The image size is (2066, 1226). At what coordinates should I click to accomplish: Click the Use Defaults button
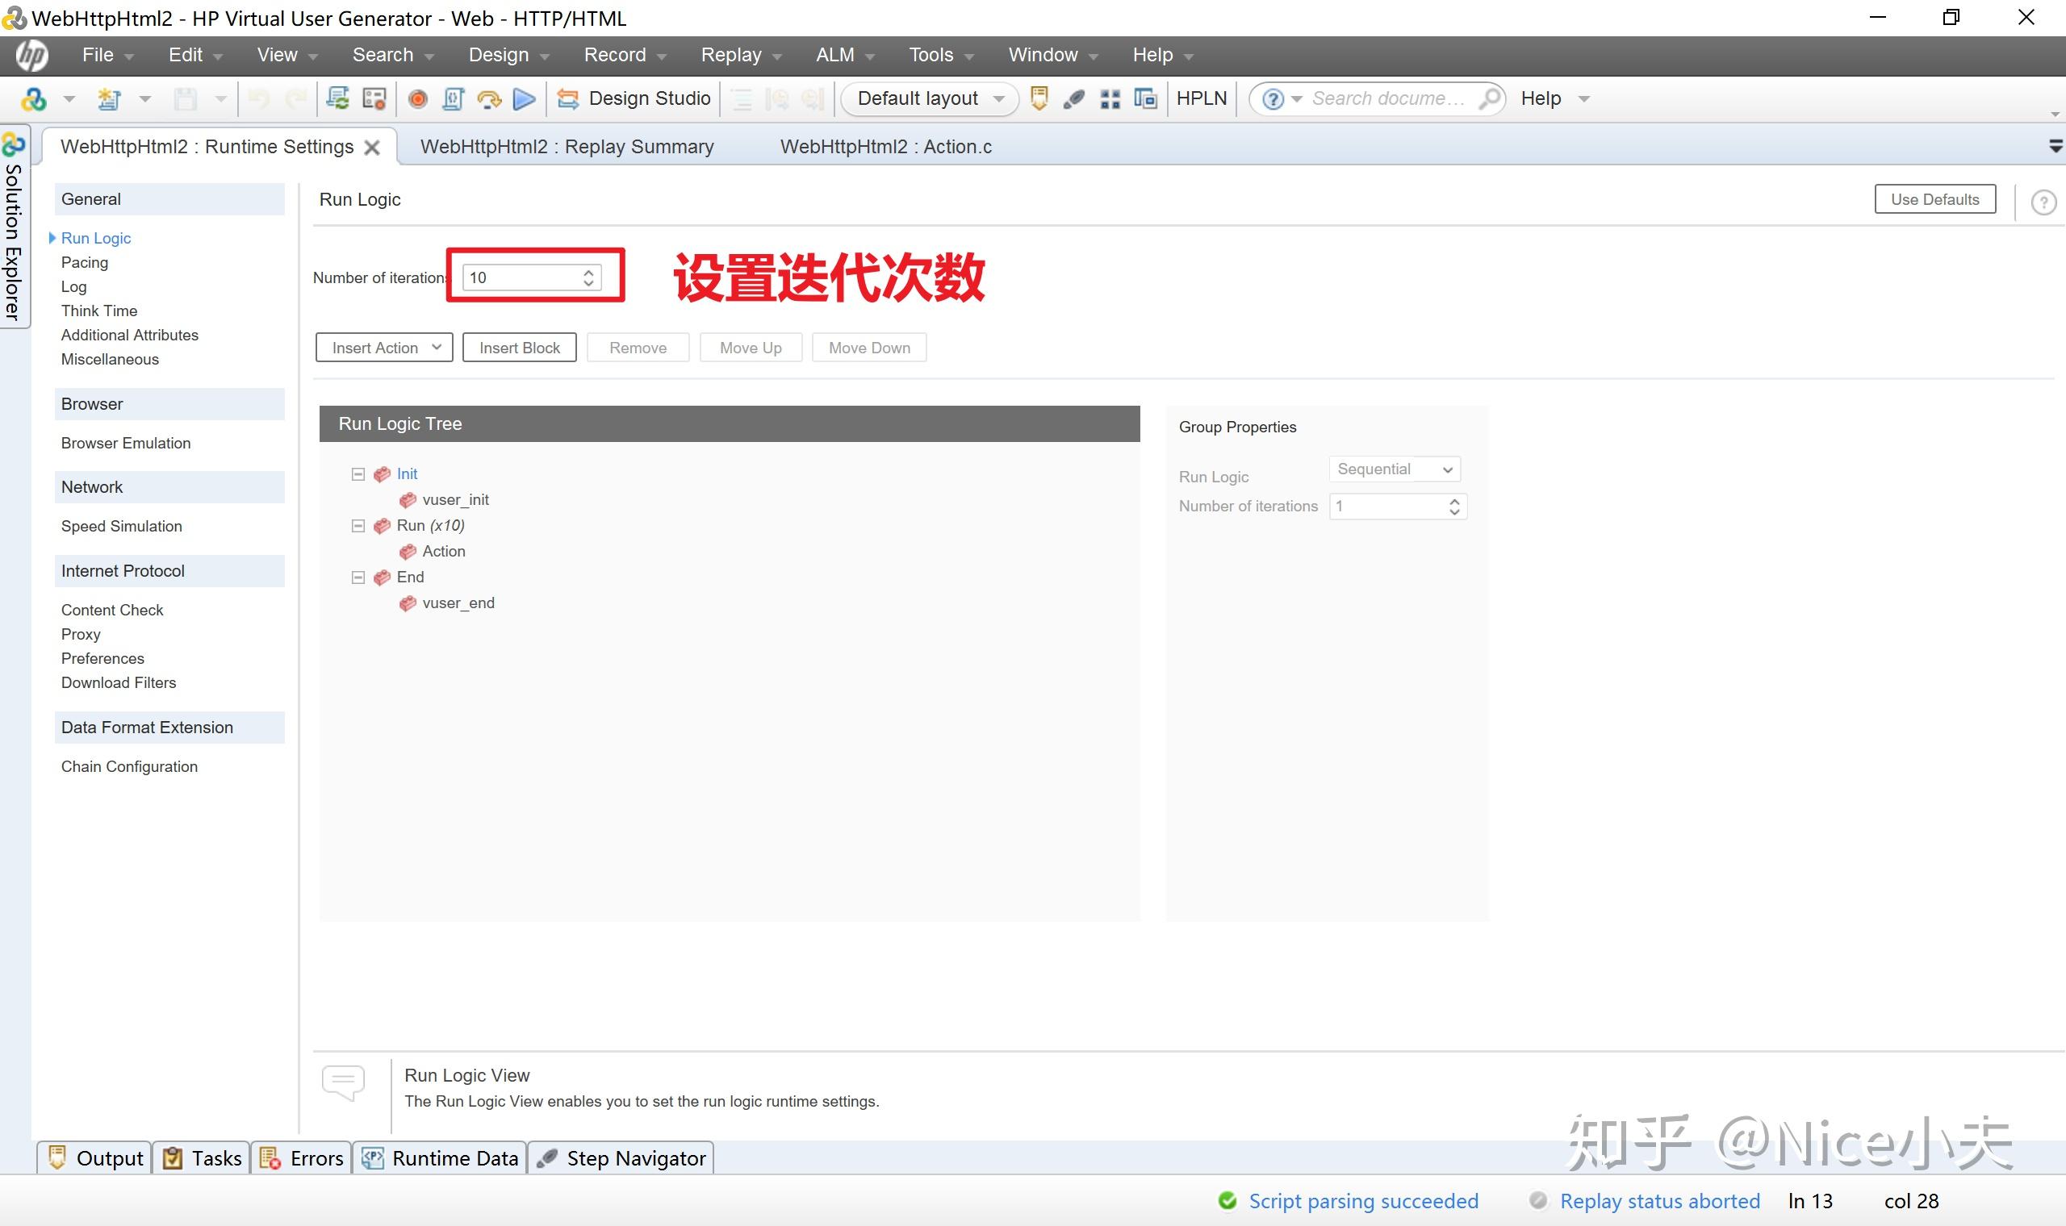(x=1934, y=199)
